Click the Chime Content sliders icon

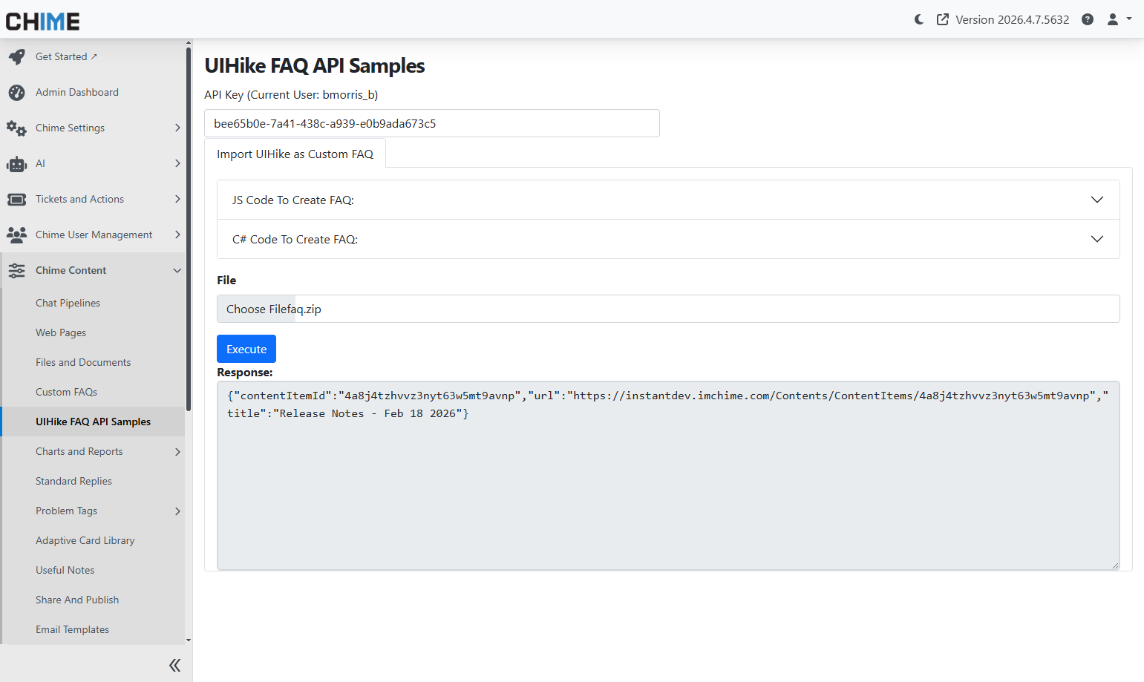[x=16, y=270]
